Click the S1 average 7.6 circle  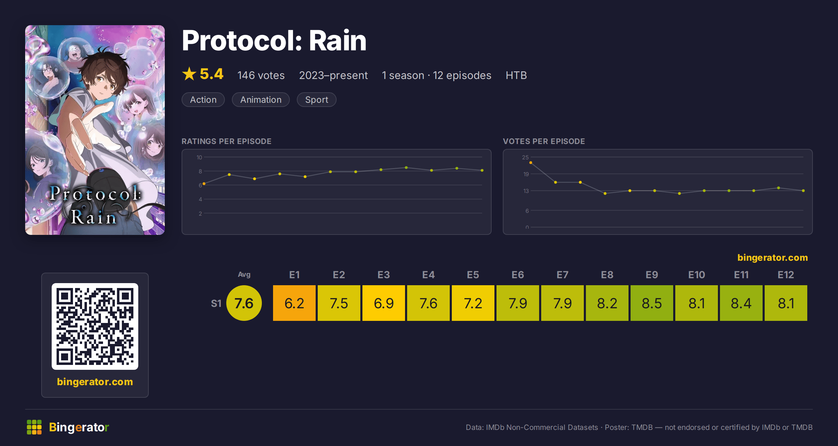click(x=244, y=303)
